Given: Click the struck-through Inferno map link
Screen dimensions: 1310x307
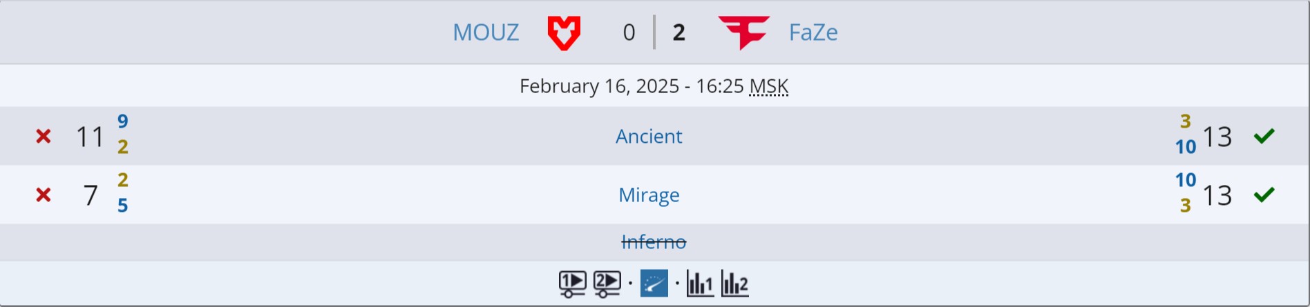Looking at the screenshot, I should click(654, 242).
